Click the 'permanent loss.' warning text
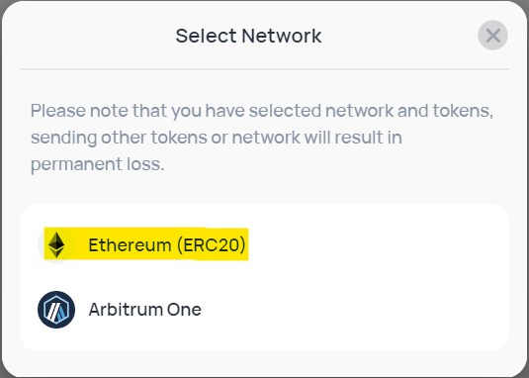This screenshot has height=378, width=529. 98,164
